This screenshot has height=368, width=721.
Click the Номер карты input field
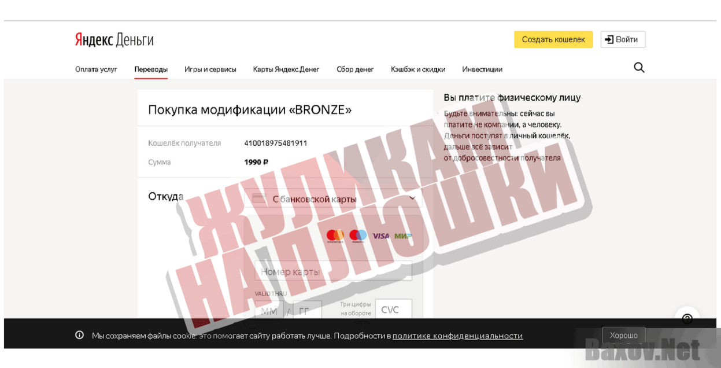[333, 271]
